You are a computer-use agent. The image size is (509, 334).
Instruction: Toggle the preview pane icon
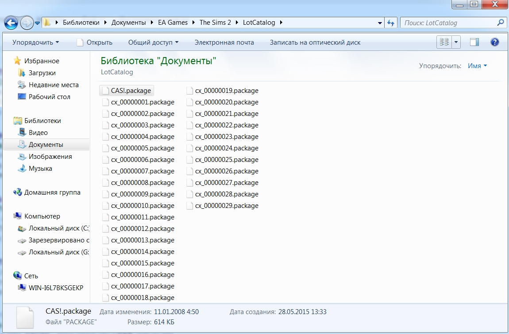click(474, 42)
